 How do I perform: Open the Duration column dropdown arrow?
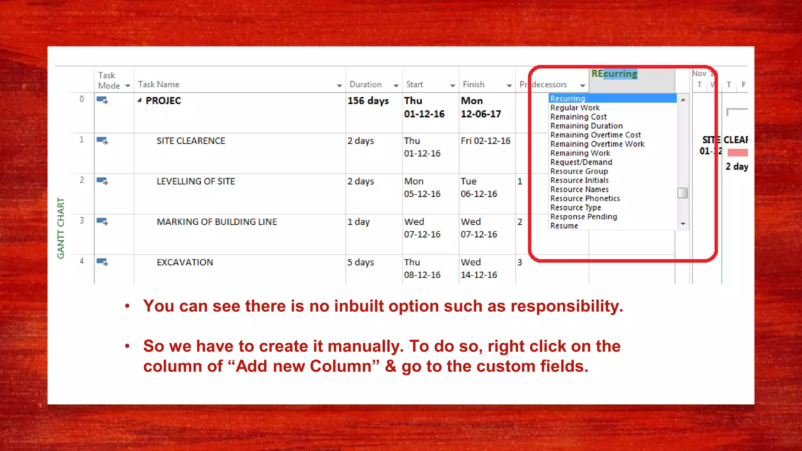click(x=396, y=85)
